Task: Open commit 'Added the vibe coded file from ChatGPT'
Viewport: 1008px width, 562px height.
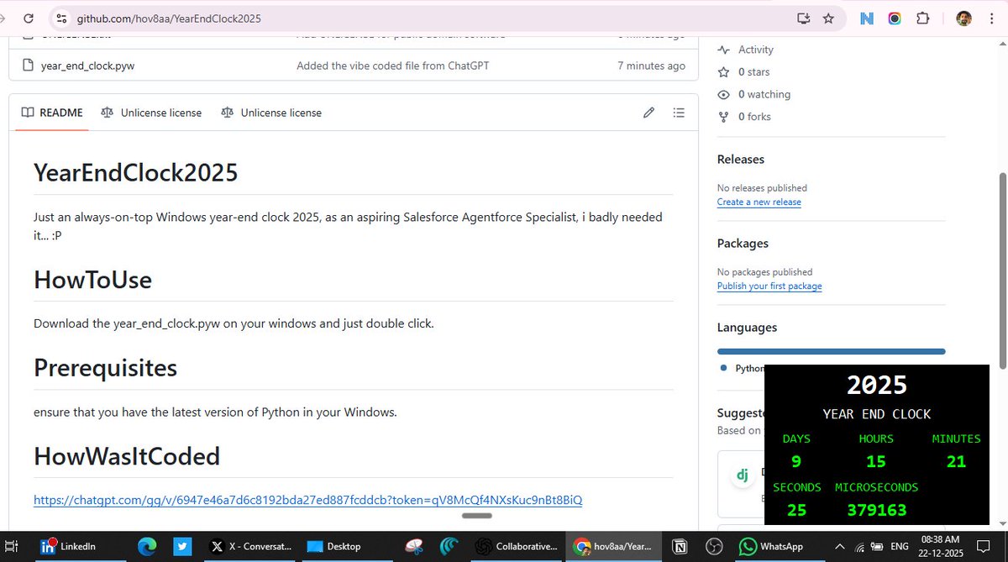Action: (x=392, y=66)
